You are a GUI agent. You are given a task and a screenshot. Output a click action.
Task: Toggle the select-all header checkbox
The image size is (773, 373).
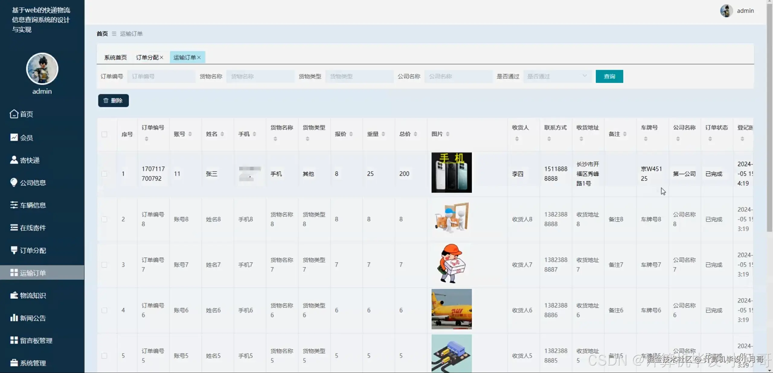point(104,134)
